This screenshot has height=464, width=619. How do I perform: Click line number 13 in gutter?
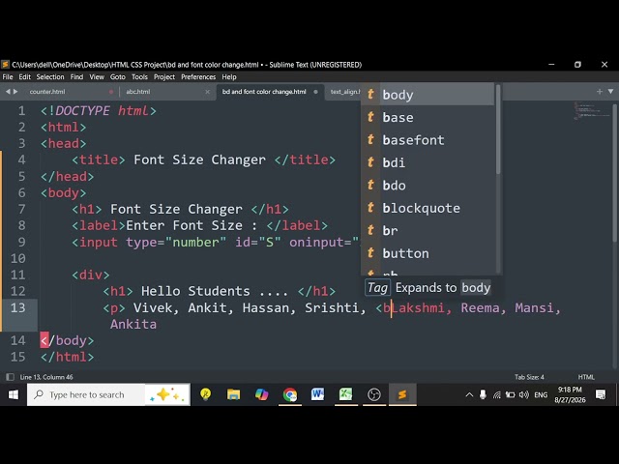17,307
